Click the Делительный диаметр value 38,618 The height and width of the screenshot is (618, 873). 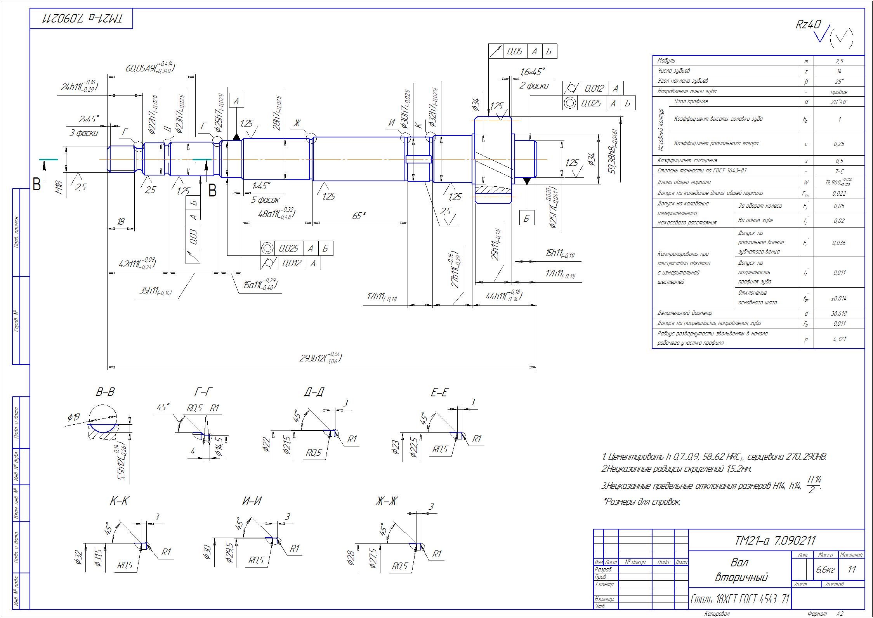[839, 313]
